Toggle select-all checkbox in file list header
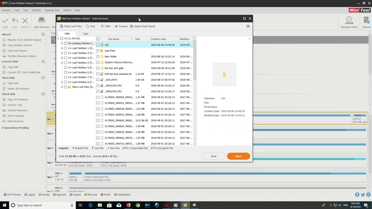Image resolution: width=372 pixels, height=209 pixels. tap(98, 39)
